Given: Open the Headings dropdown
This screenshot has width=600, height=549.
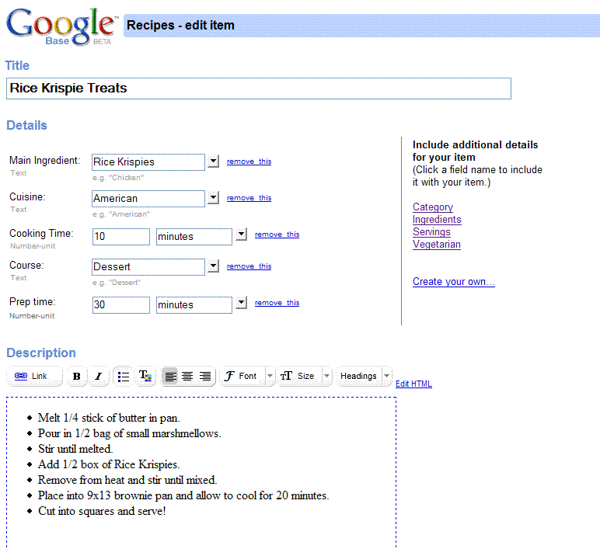Looking at the screenshot, I should point(364,376).
